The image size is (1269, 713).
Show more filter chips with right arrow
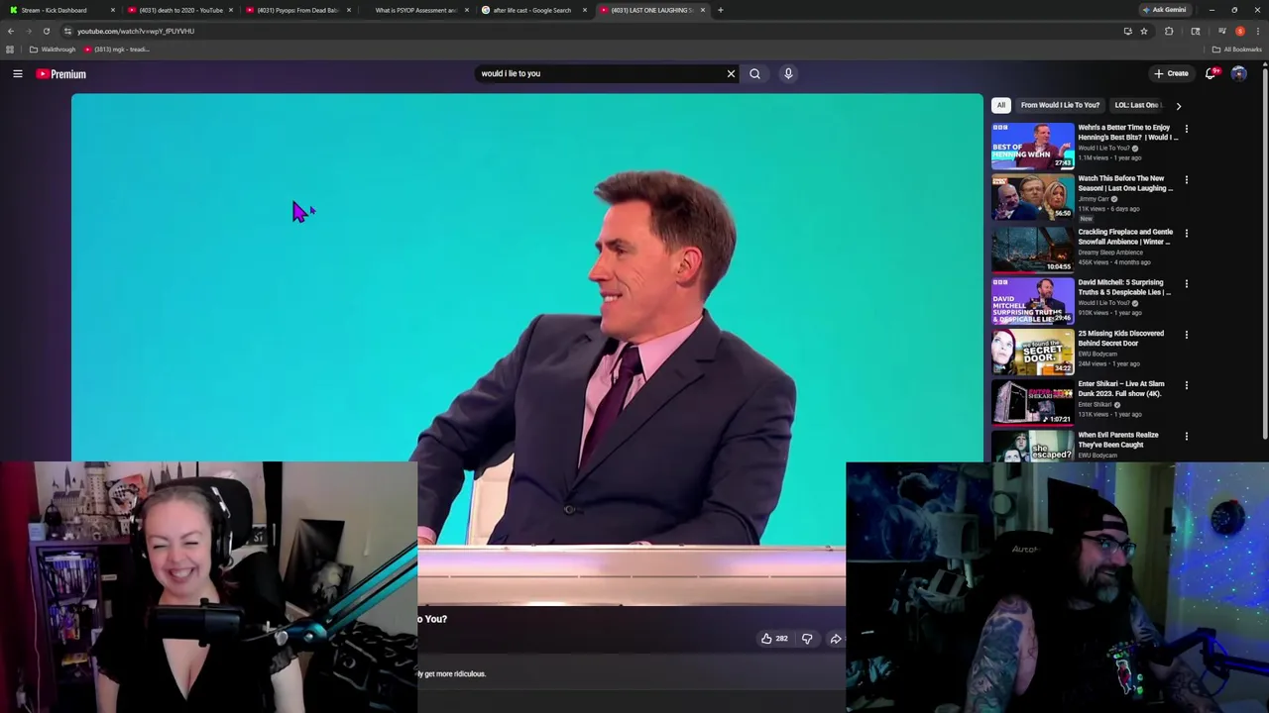(x=1178, y=105)
